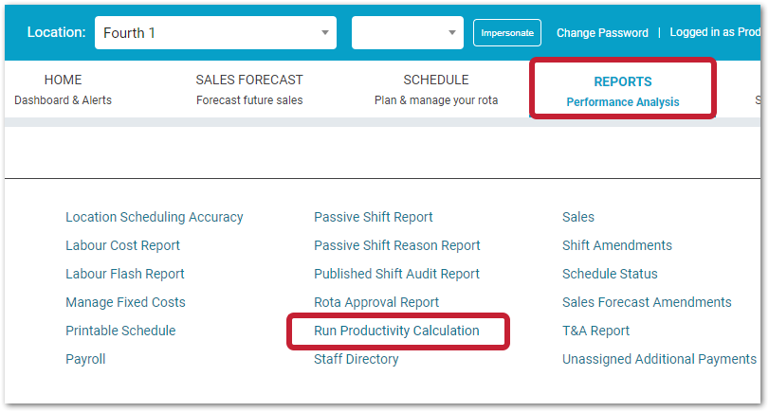Open Sales Forecast Amendments report
The width and height of the screenshot is (769, 412).
click(x=647, y=302)
